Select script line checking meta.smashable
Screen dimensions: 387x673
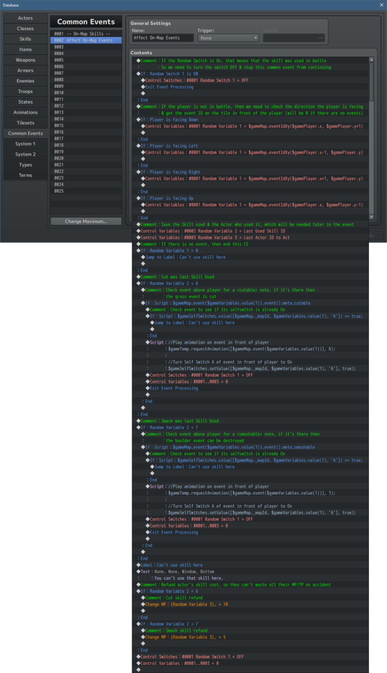[x=250, y=447]
